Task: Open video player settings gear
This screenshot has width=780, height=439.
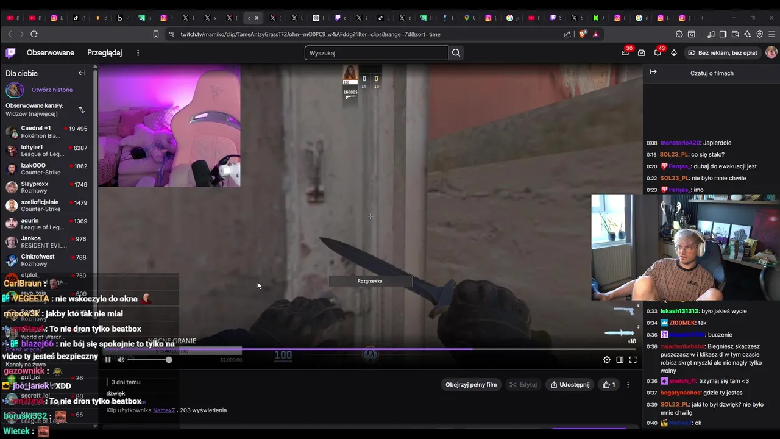Action: (x=607, y=360)
